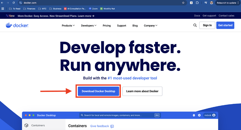Open the MTC bookmarks folder
The width and height of the screenshot is (241, 130).
[42, 9]
